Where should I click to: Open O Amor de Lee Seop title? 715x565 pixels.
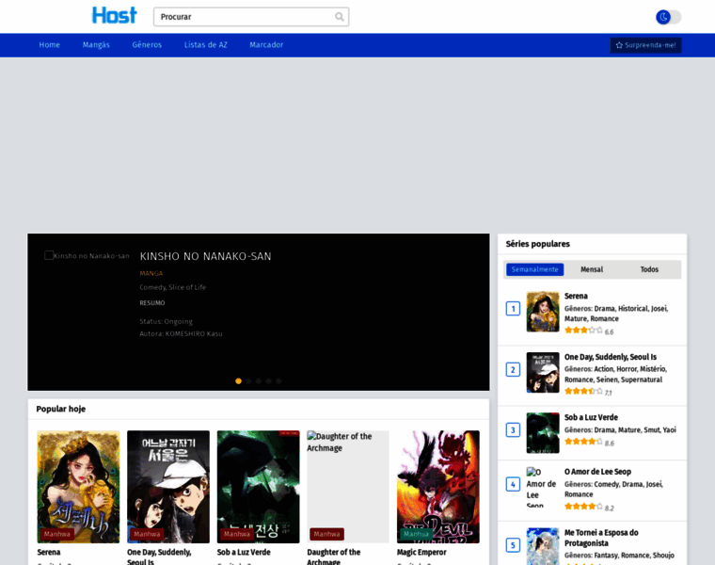pyautogui.click(x=597, y=472)
